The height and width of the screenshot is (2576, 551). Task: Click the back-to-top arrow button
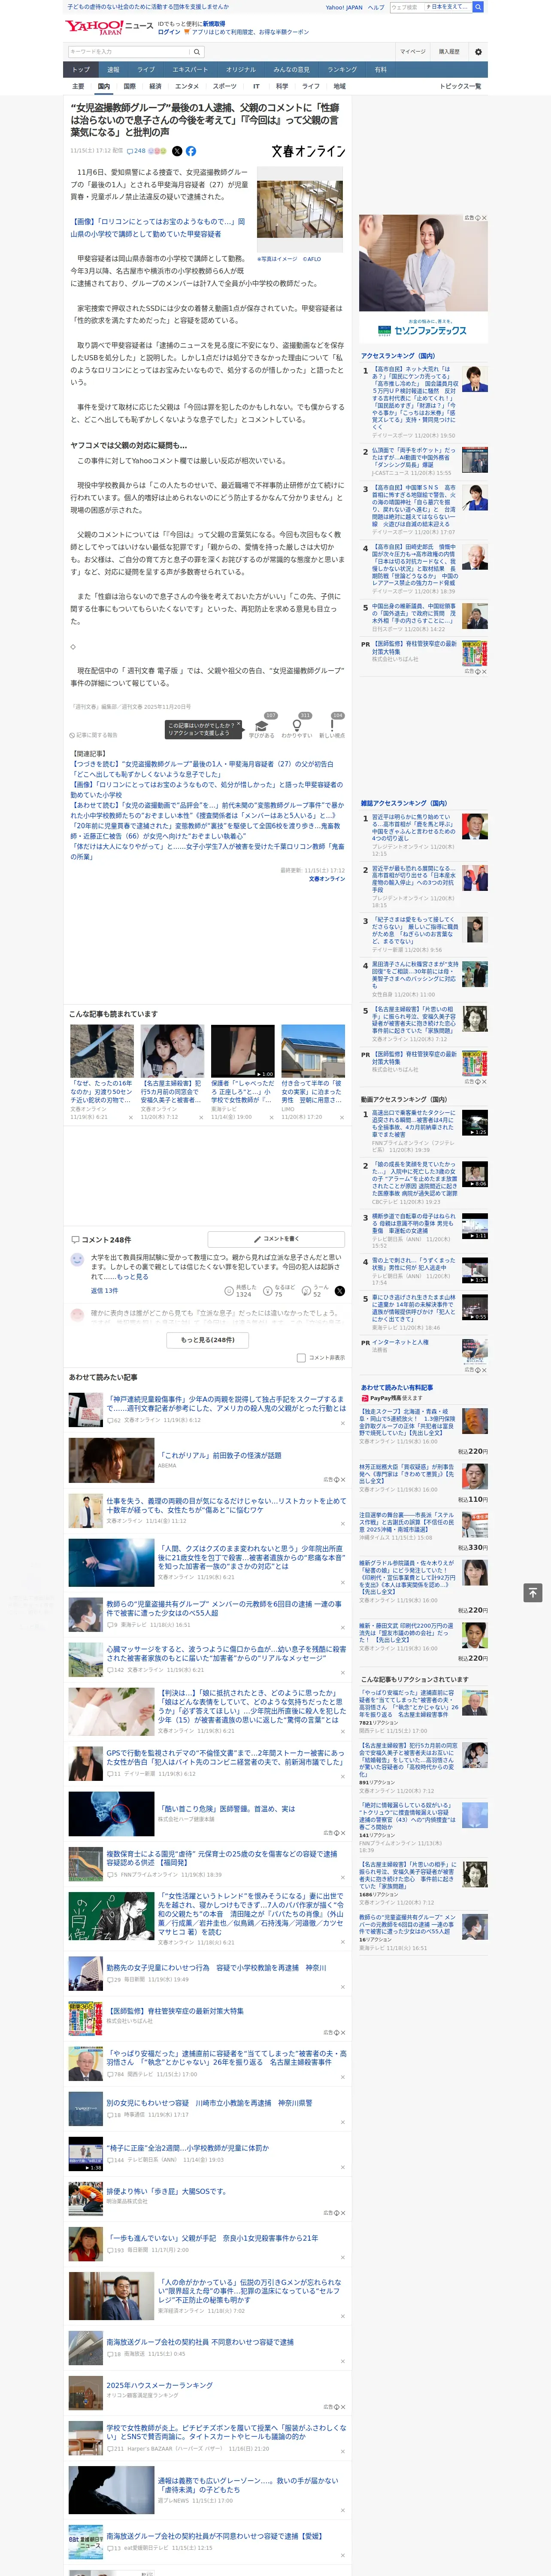533,1593
